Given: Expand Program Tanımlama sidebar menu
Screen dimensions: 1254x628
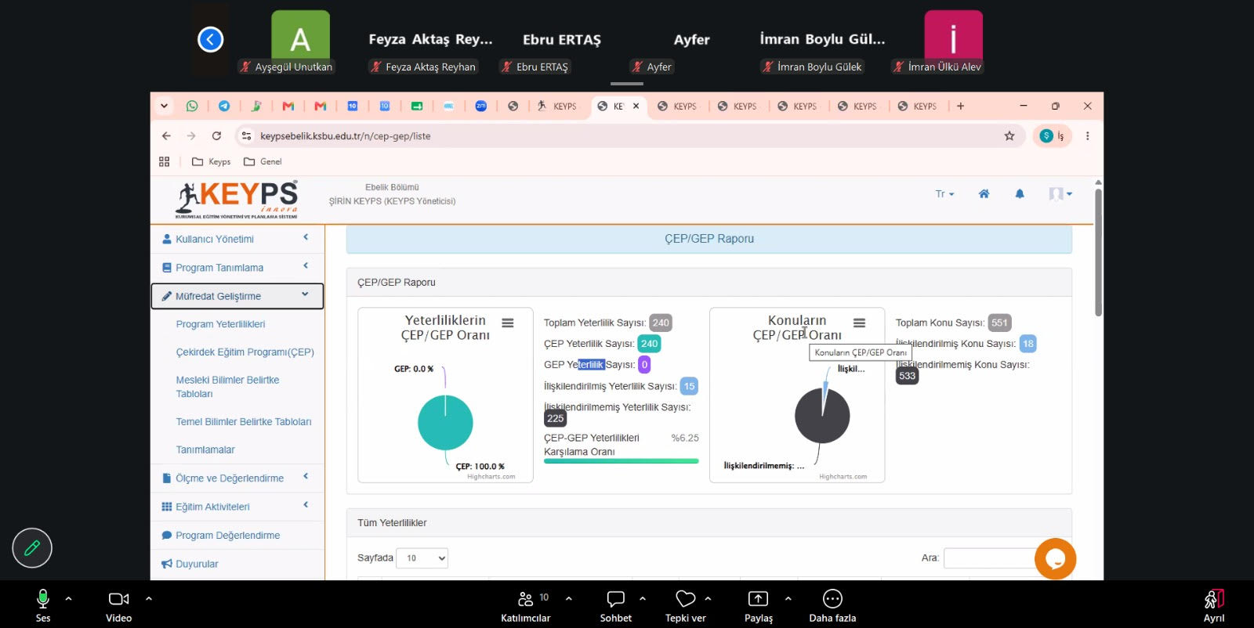Looking at the screenshot, I should (237, 267).
